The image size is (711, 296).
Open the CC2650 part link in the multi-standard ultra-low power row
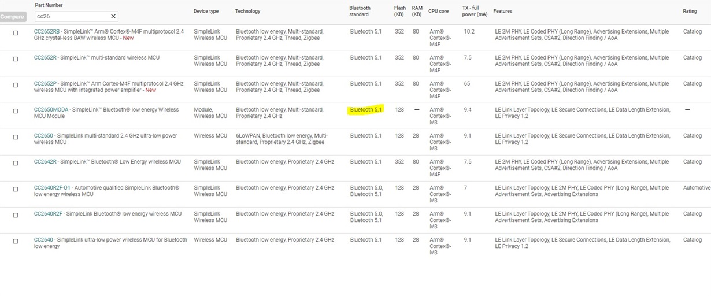pos(43,135)
